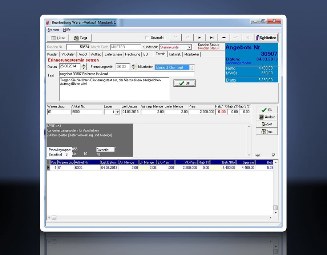Switch to the Kalkulat. tab
The image size is (327, 255).
[x=175, y=54]
